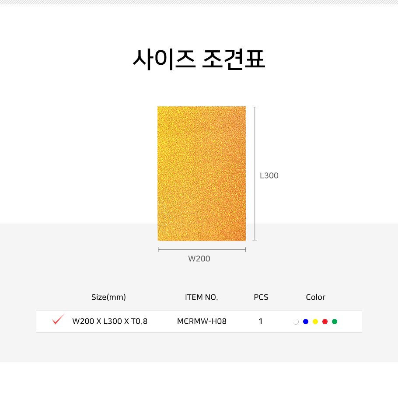Click the 사이즈 조견표 heading
This screenshot has width=398, height=406.
(199, 59)
